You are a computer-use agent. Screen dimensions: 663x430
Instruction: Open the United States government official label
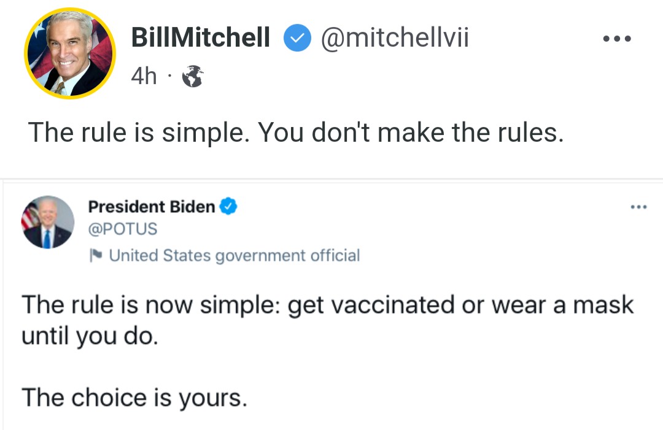click(235, 256)
